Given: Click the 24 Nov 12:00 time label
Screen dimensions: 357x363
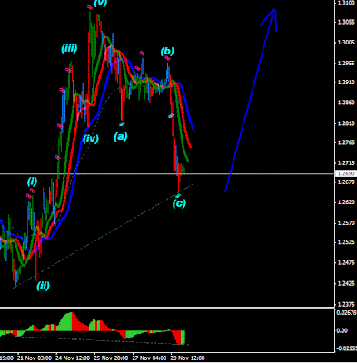Looking at the screenshot, I should coord(73,358).
